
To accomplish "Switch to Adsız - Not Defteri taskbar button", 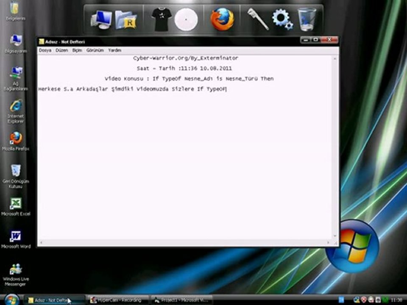I will (55, 300).
